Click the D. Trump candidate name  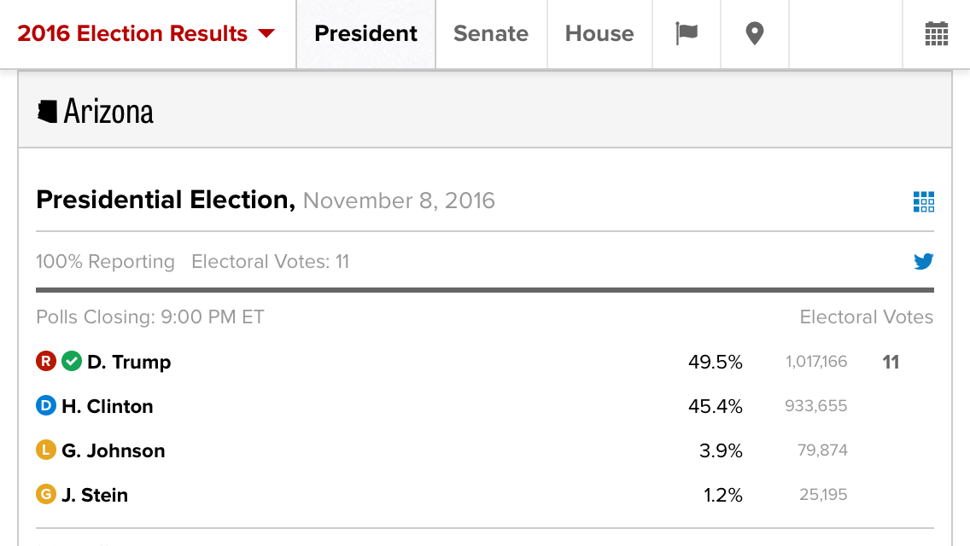pyautogui.click(x=129, y=362)
